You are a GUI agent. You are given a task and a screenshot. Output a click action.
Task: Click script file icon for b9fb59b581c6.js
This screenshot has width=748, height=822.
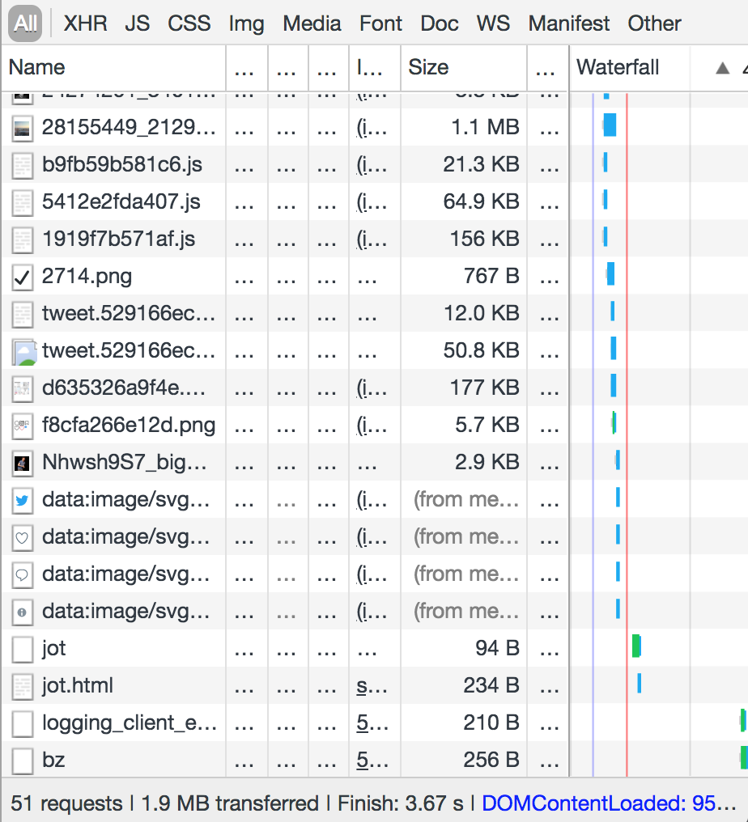[x=22, y=164]
